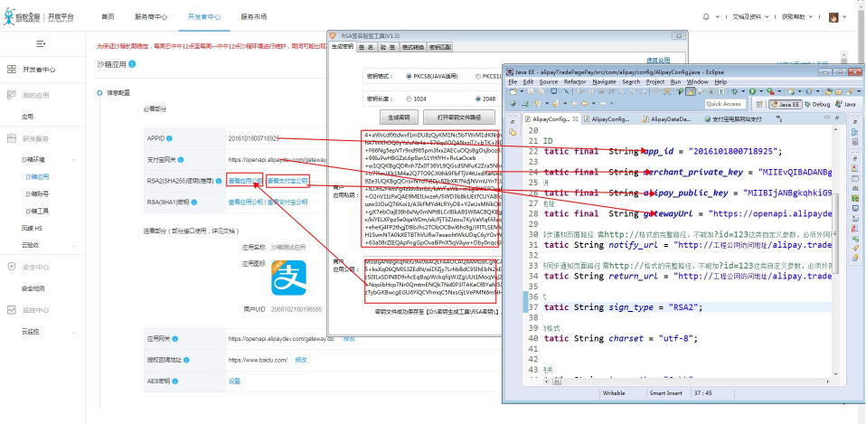Click the globe icon on Eclipse second toolbar
866x424 pixels.
(x=513, y=103)
